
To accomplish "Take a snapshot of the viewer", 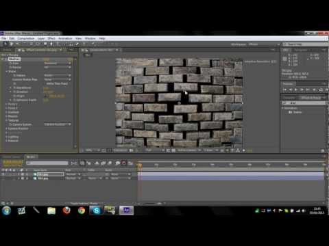I will (132, 150).
